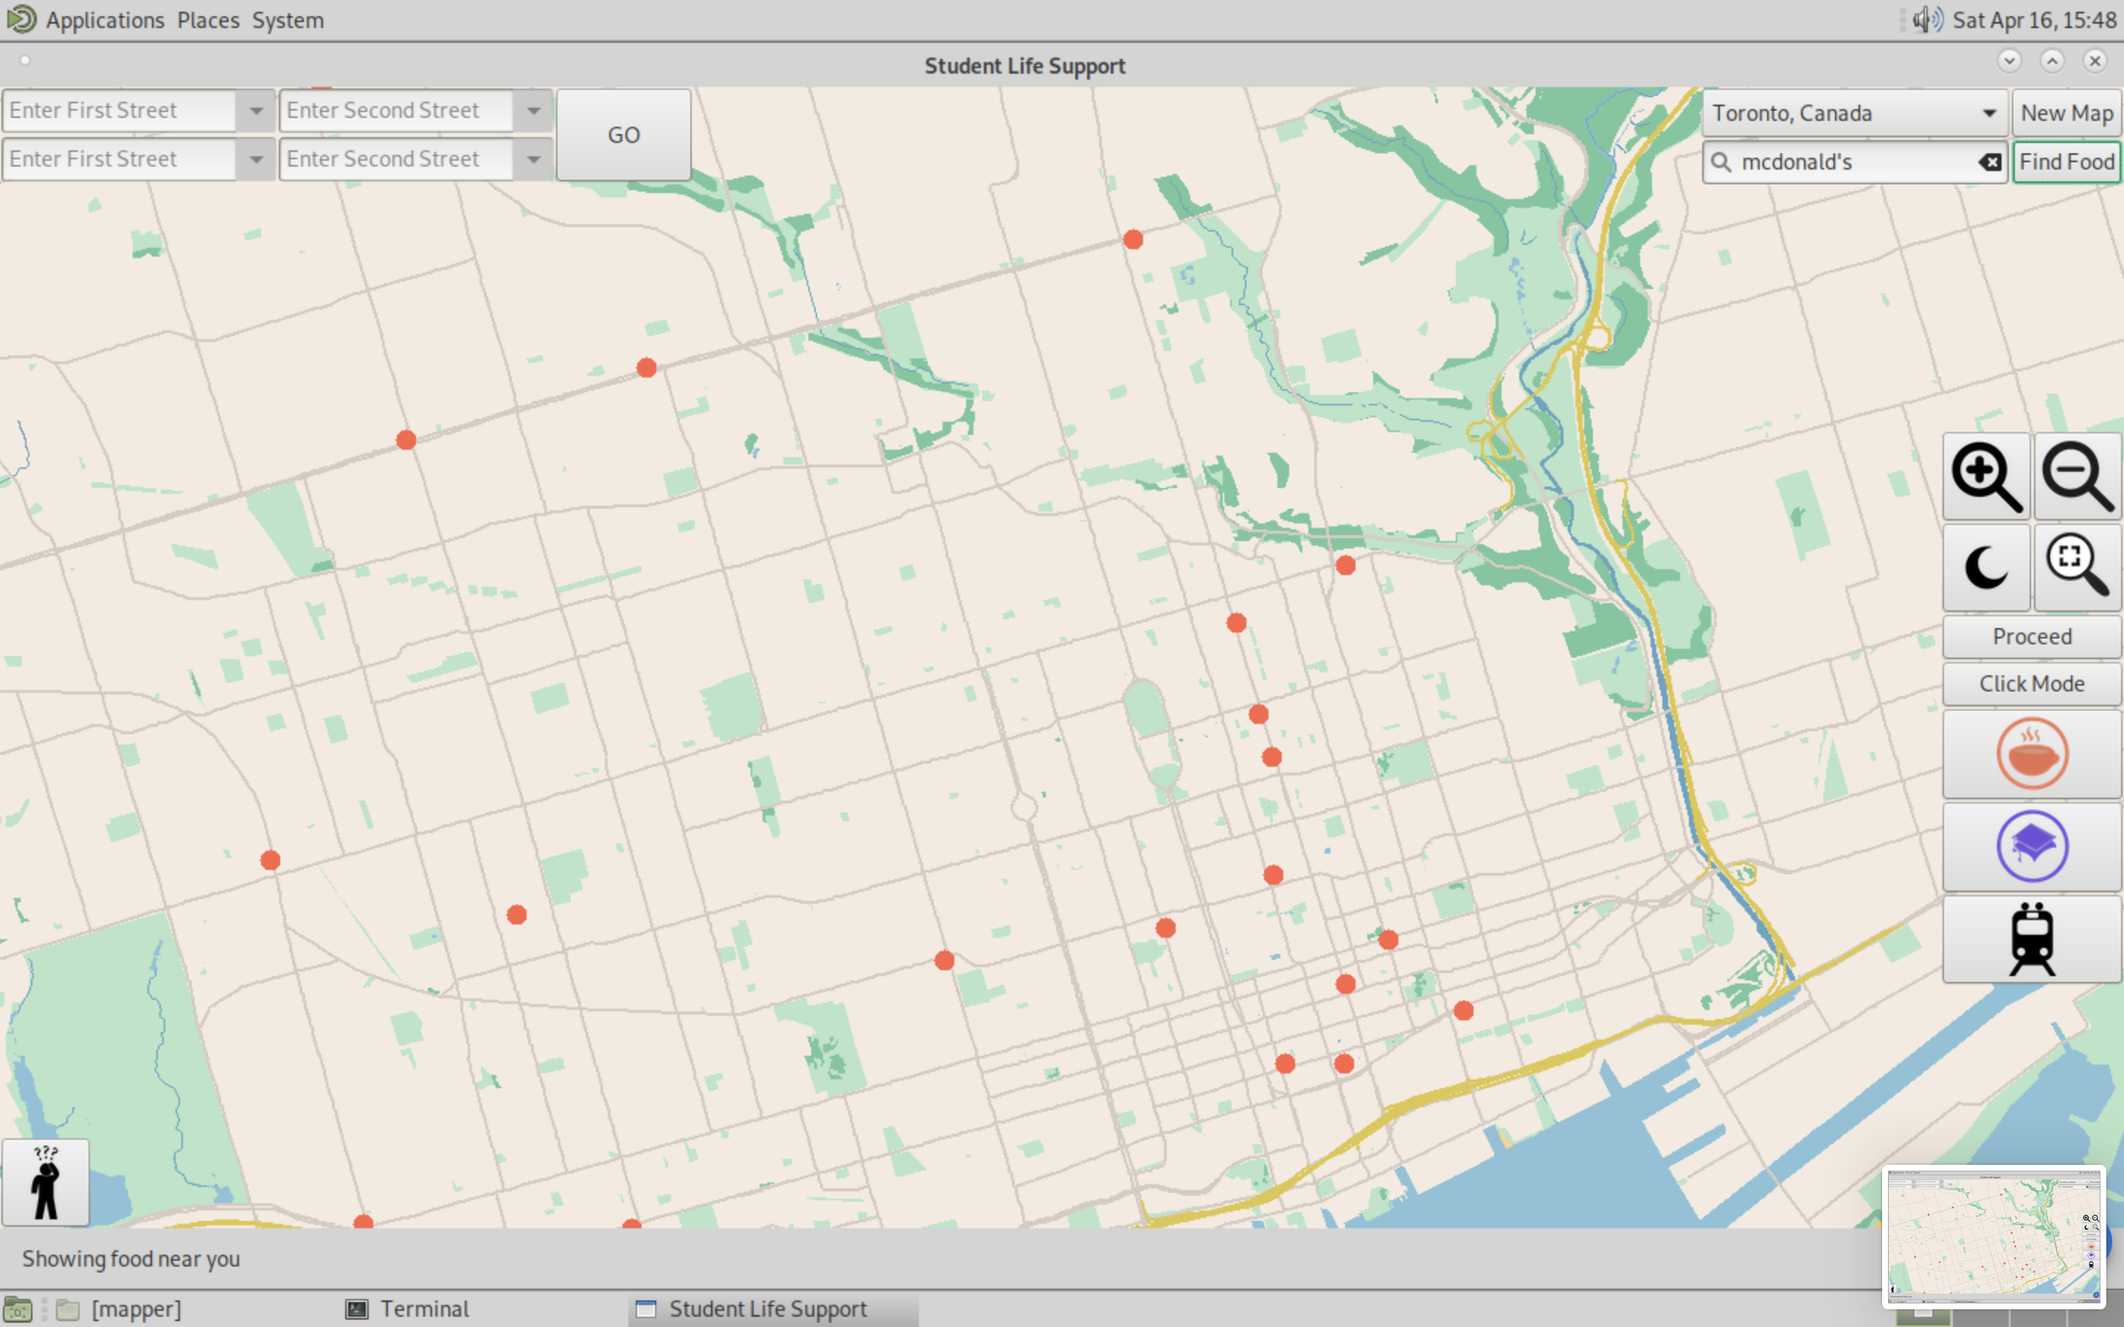The image size is (2124, 1327).
Task: Open the Places menu
Action: click(x=208, y=19)
